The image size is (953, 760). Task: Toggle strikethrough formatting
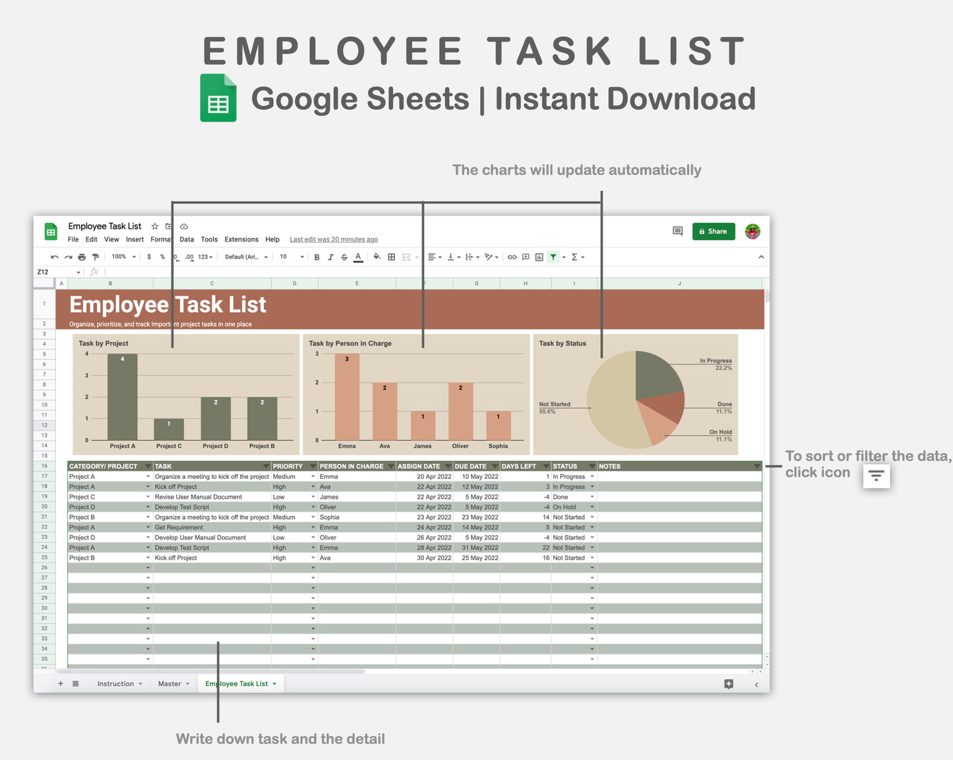(x=344, y=257)
